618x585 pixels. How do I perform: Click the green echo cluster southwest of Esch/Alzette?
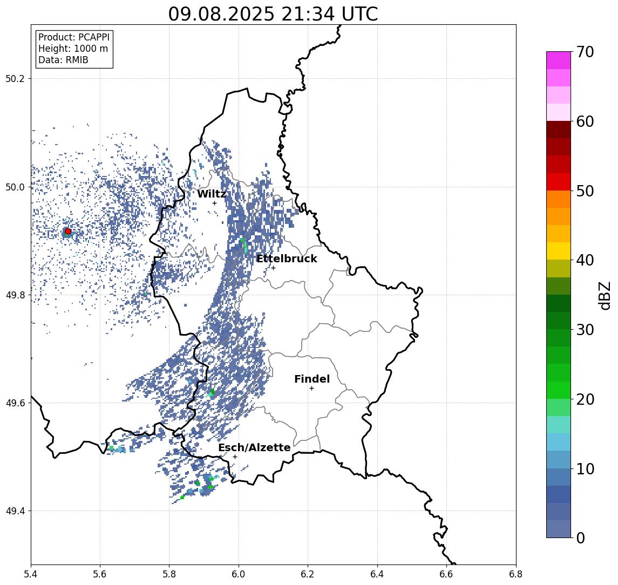click(206, 484)
